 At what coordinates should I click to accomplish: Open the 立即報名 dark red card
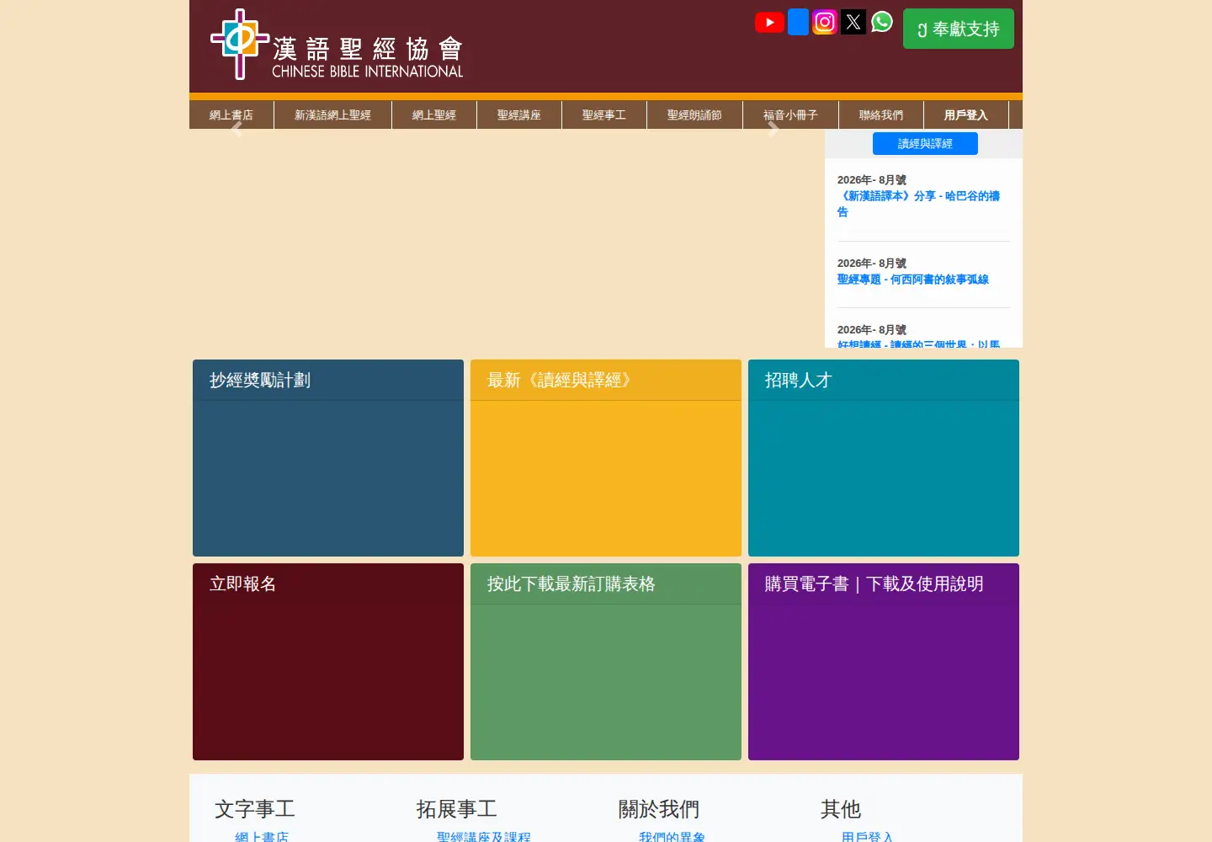[x=328, y=662]
